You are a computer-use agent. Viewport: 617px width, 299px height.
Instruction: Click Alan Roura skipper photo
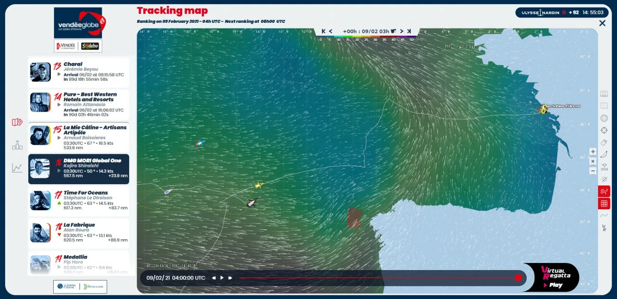tap(40, 233)
